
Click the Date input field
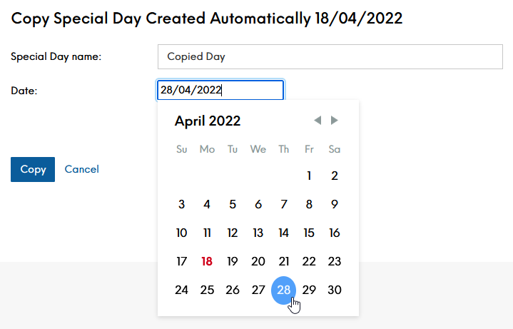click(220, 90)
